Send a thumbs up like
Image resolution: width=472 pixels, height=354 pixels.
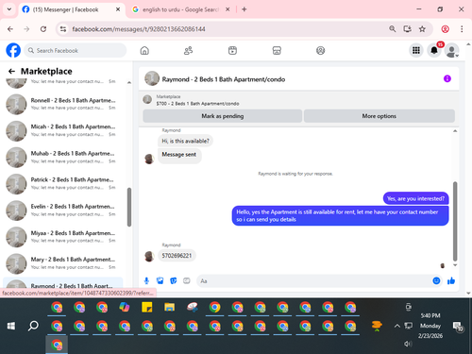[x=451, y=280]
